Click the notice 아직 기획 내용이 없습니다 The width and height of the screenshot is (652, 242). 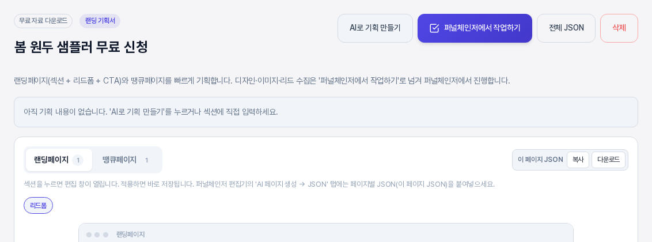(x=326, y=112)
